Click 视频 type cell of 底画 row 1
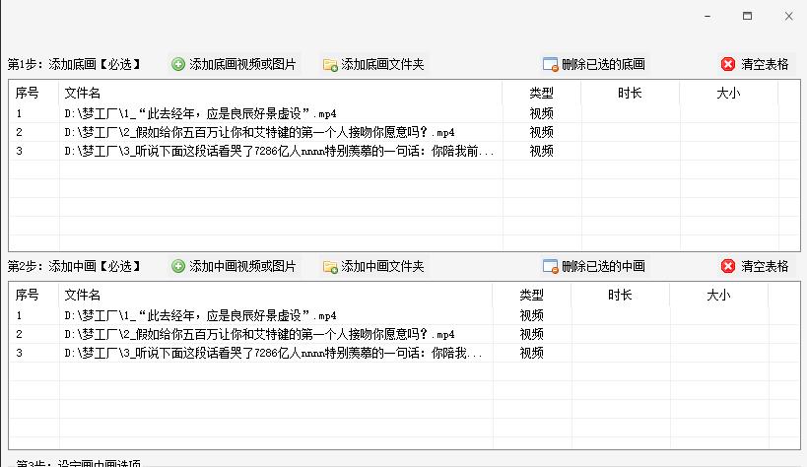 click(541, 113)
